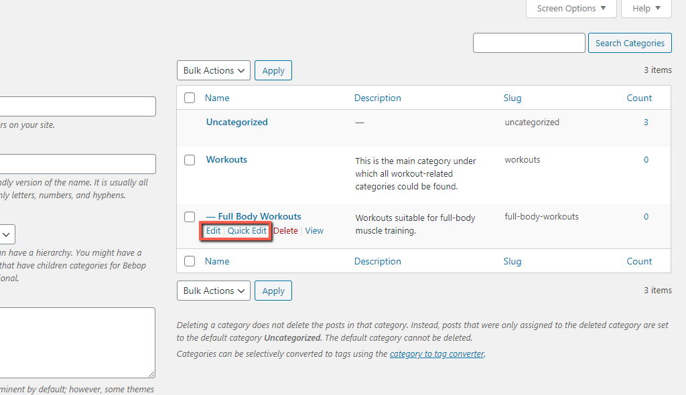
Task: Sort by Name in the table header
Action: [x=217, y=98]
